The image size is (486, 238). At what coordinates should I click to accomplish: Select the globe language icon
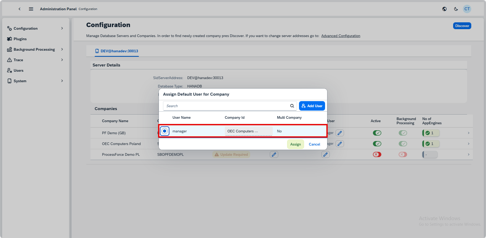(444, 9)
